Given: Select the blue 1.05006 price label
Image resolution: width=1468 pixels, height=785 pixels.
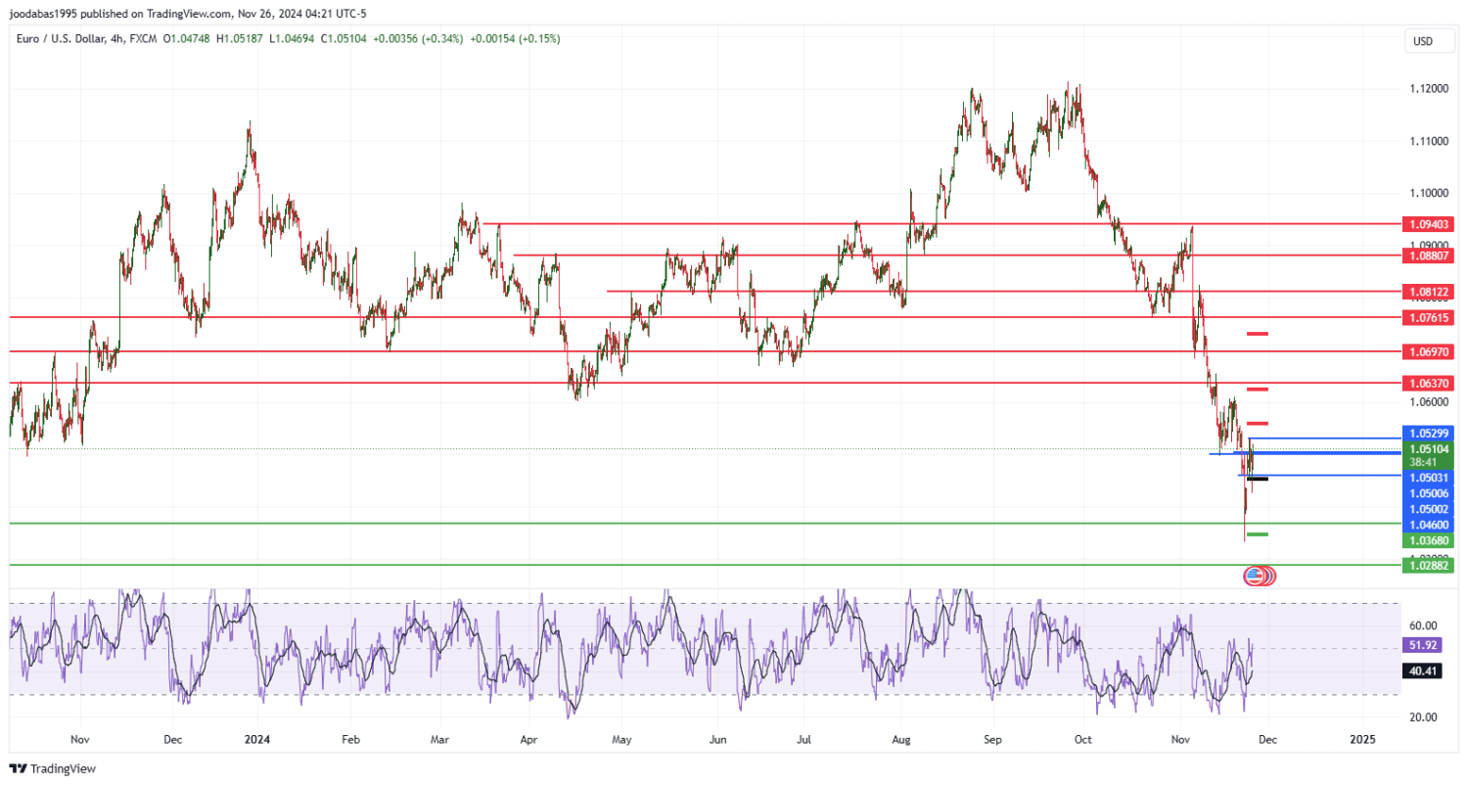Looking at the screenshot, I should (x=1429, y=493).
